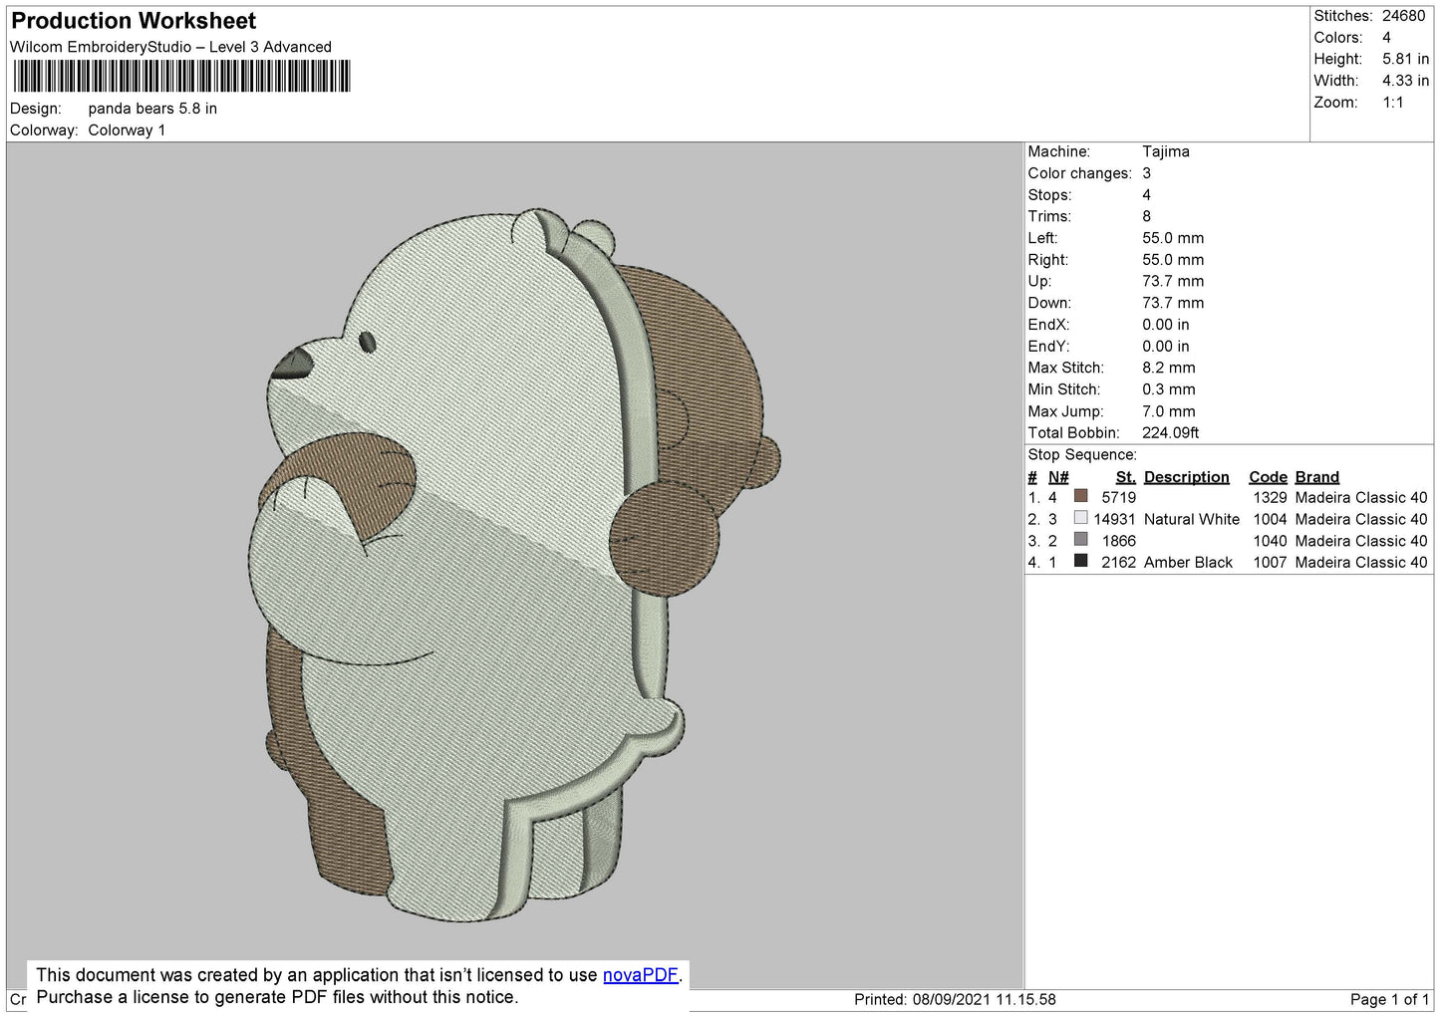Select the "Colorway 1" value

pos(127,130)
